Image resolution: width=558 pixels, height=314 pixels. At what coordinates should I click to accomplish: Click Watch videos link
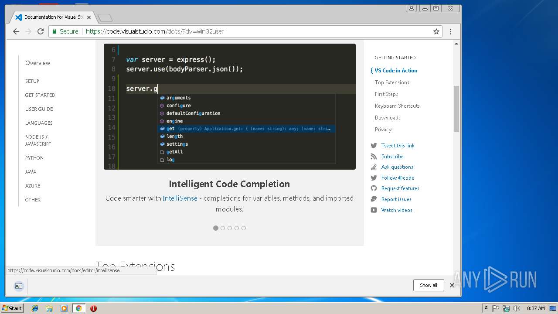point(397,210)
